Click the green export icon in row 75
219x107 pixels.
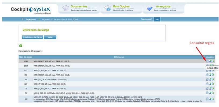coord(213,93)
